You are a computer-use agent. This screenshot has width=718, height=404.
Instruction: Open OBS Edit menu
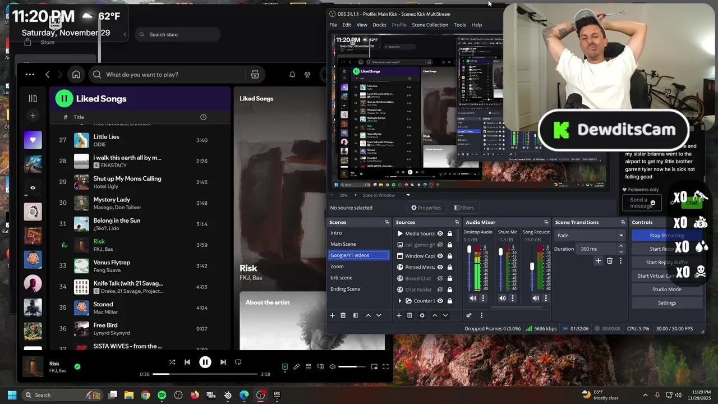[347, 25]
